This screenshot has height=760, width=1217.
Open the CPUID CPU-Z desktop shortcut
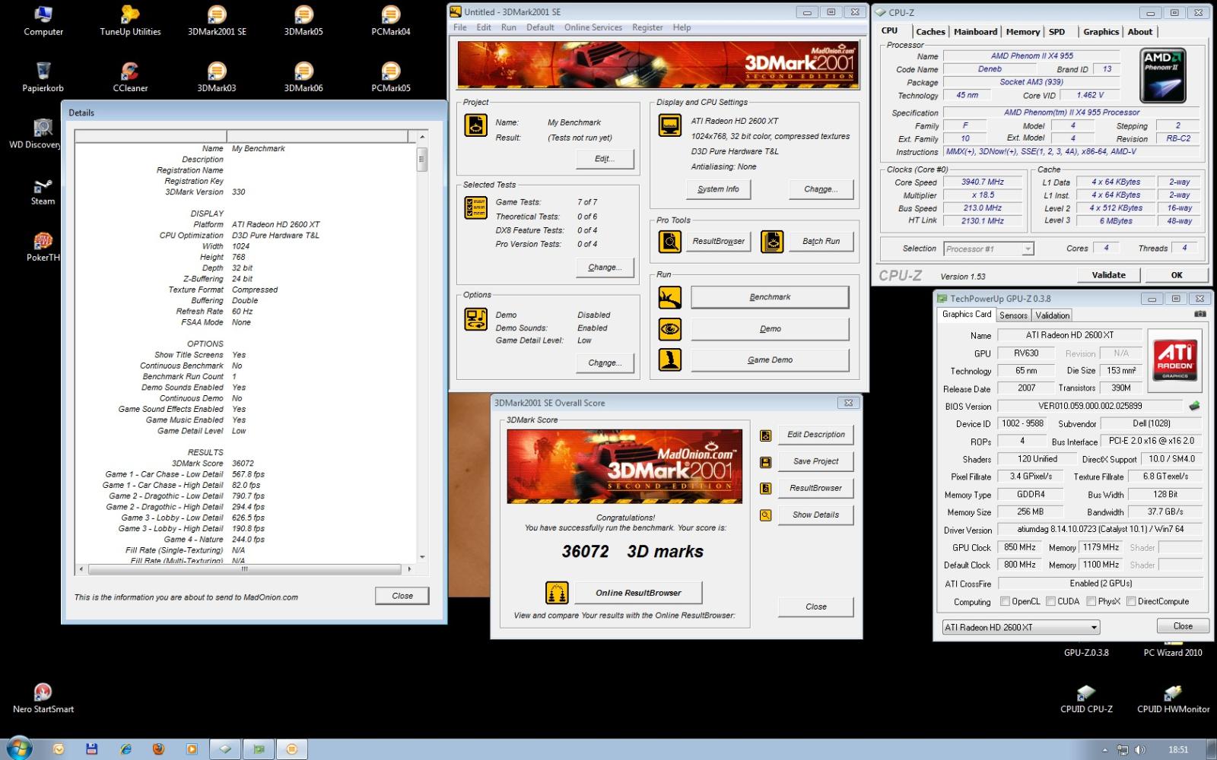point(1086,698)
